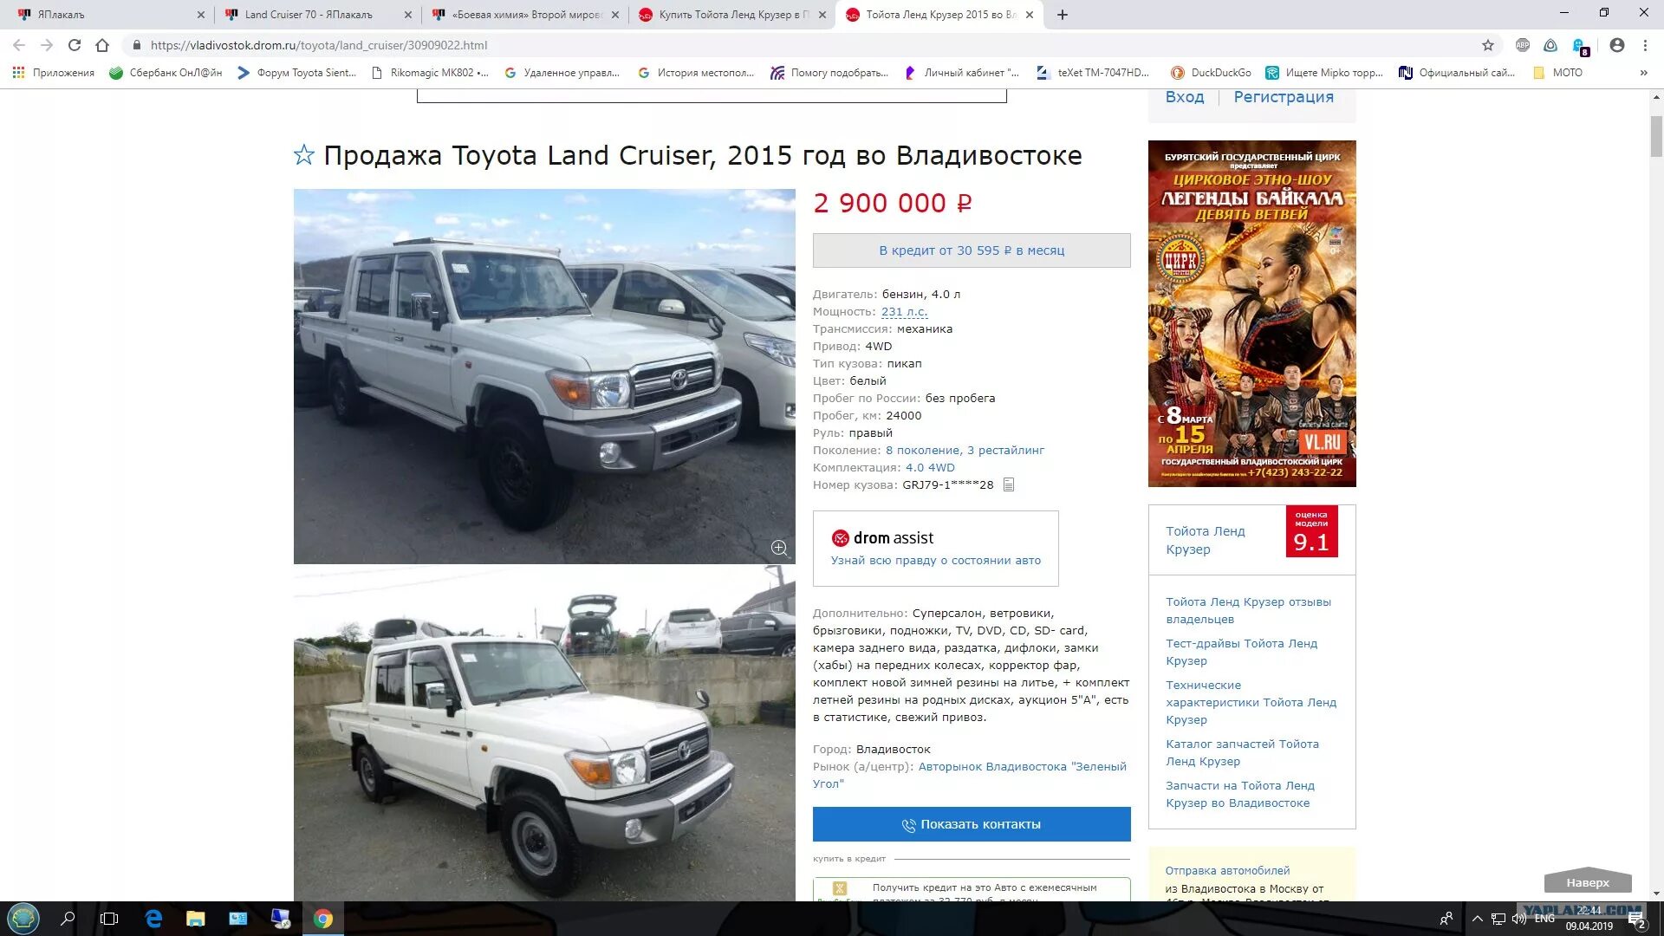
Task: Go to the browser home page icon
Action: [102, 45]
